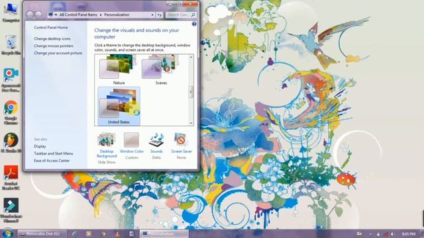
Task: Open the Windows Start menu orb
Action: (7, 233)
